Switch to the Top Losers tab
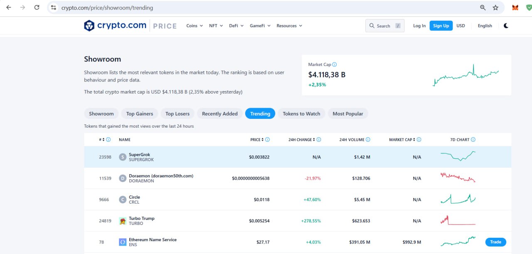The height and width of the screenshot is (254, 532). 177,113
